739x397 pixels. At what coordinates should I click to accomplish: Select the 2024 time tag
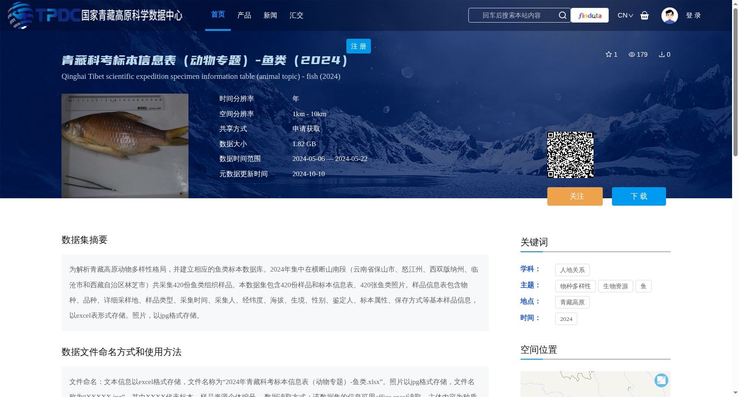click(566, 319)
